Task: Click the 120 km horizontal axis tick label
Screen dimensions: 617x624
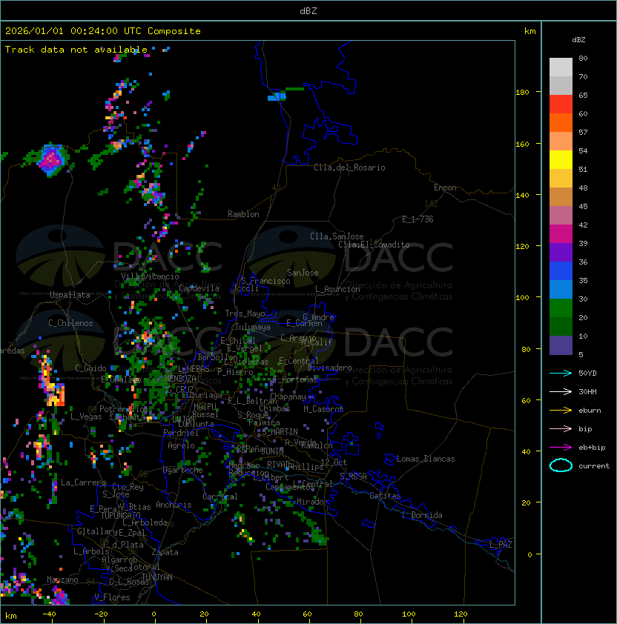Action: (461, 614)
